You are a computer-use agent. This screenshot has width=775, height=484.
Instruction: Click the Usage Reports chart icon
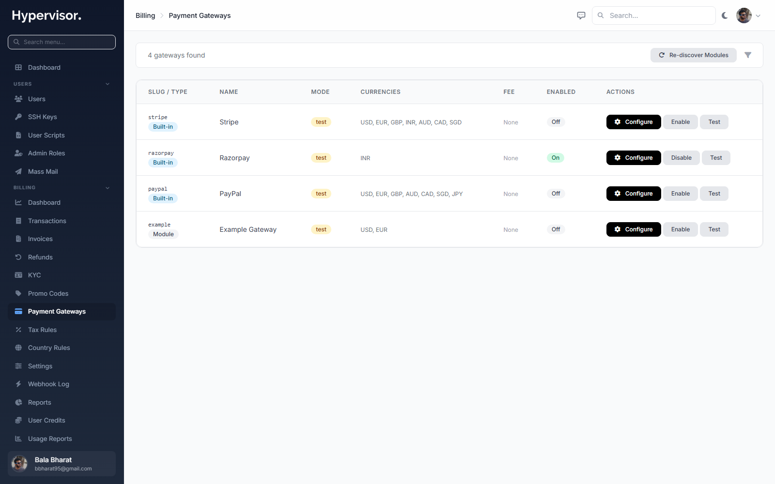(18, 439)
